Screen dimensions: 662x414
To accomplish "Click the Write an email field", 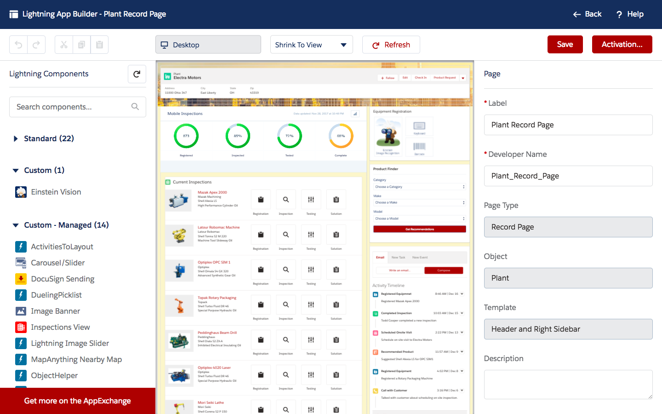I will point(399,270).
